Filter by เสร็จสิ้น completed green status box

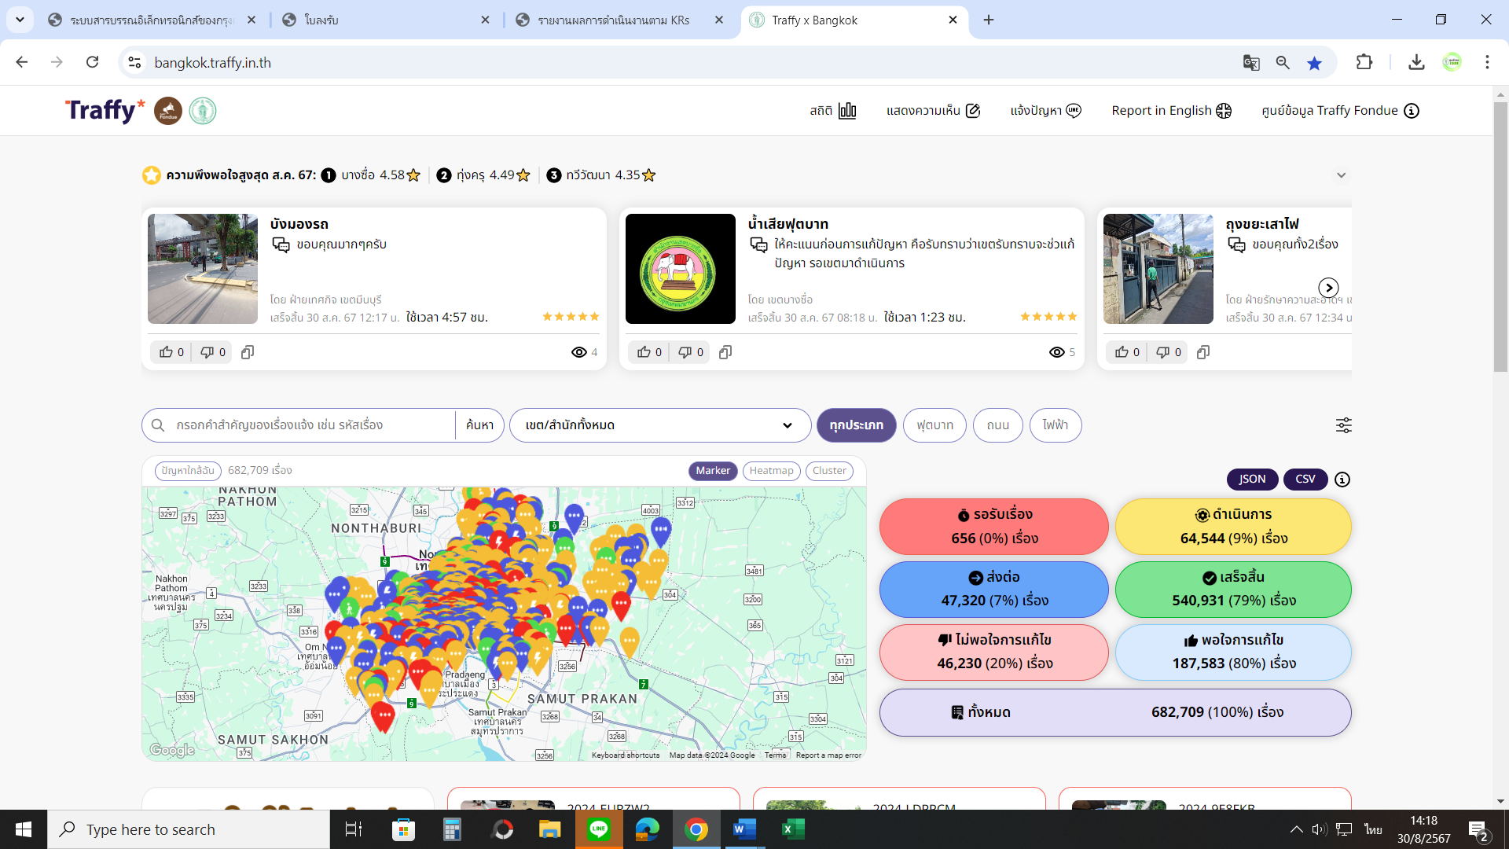click(1233, 590)
